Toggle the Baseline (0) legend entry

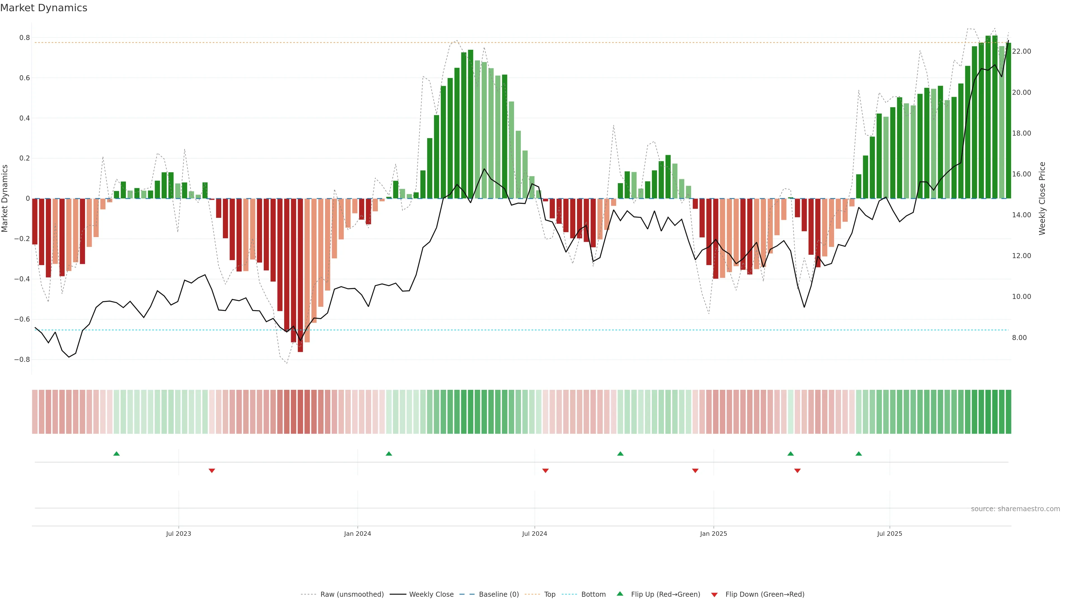pos(499,594)
